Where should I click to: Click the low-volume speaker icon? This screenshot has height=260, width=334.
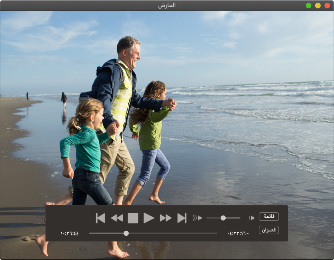(251, 218)
